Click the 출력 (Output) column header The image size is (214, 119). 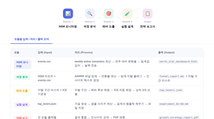point(166,52)
